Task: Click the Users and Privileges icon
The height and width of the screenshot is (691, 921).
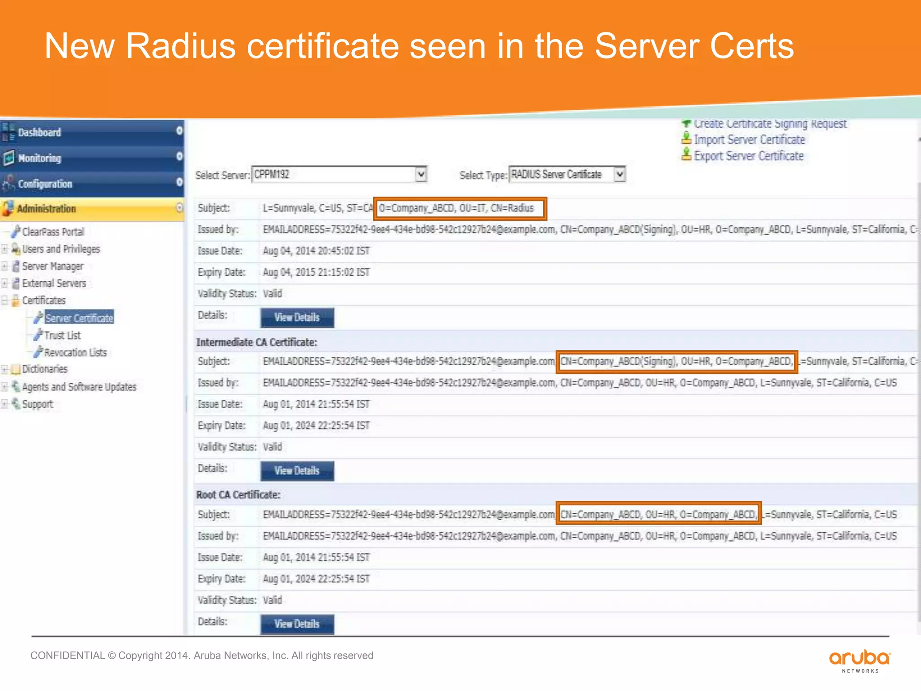Action: click(x=16, y=249)
